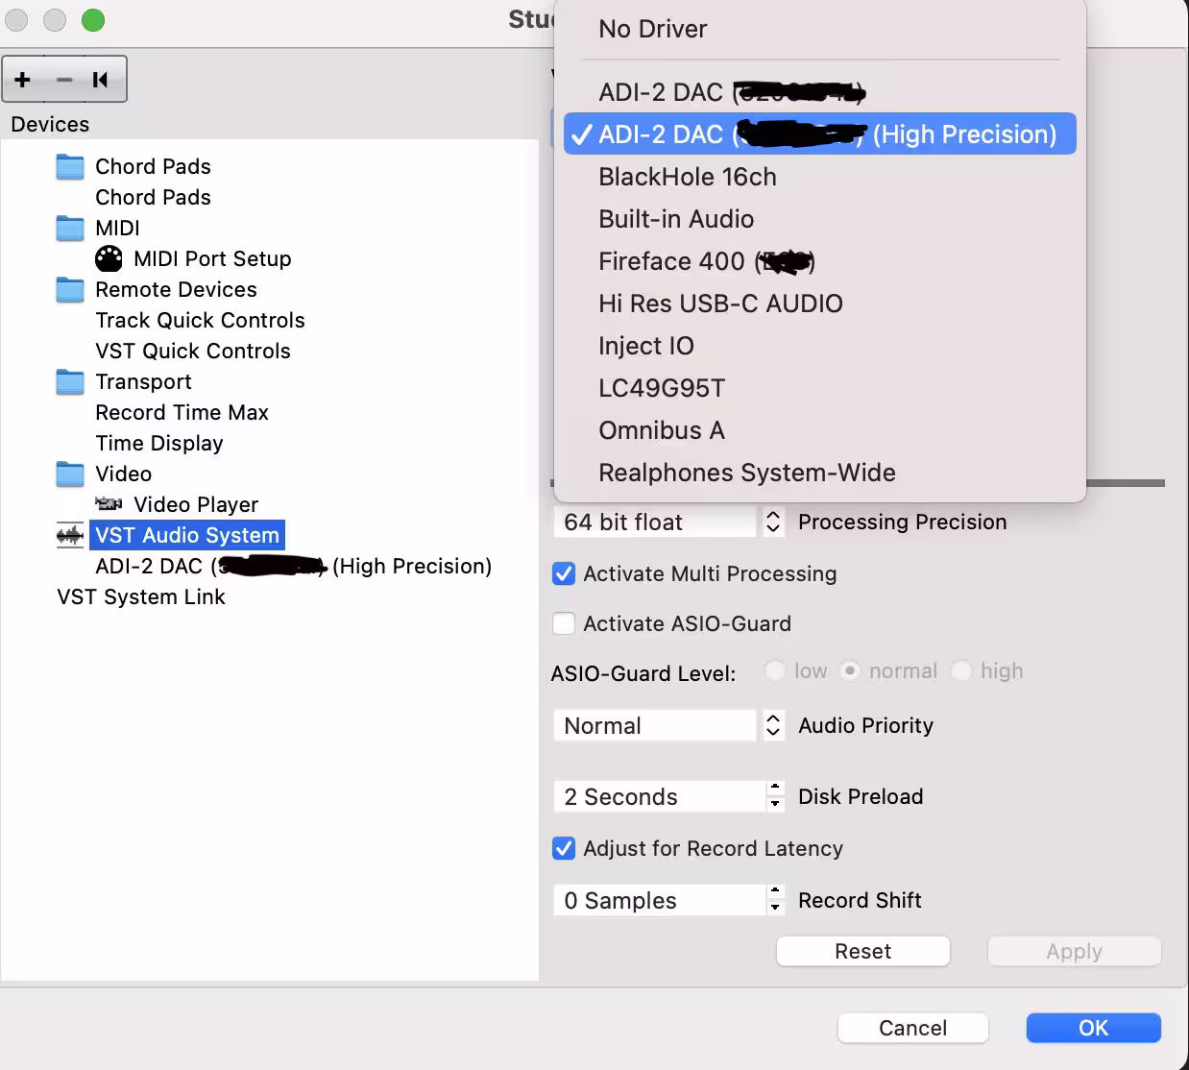Viewport: 1189px width, 1070px height.
Task: Select MIDI Port Setup in device tree
Action: [x=212, y=259]
